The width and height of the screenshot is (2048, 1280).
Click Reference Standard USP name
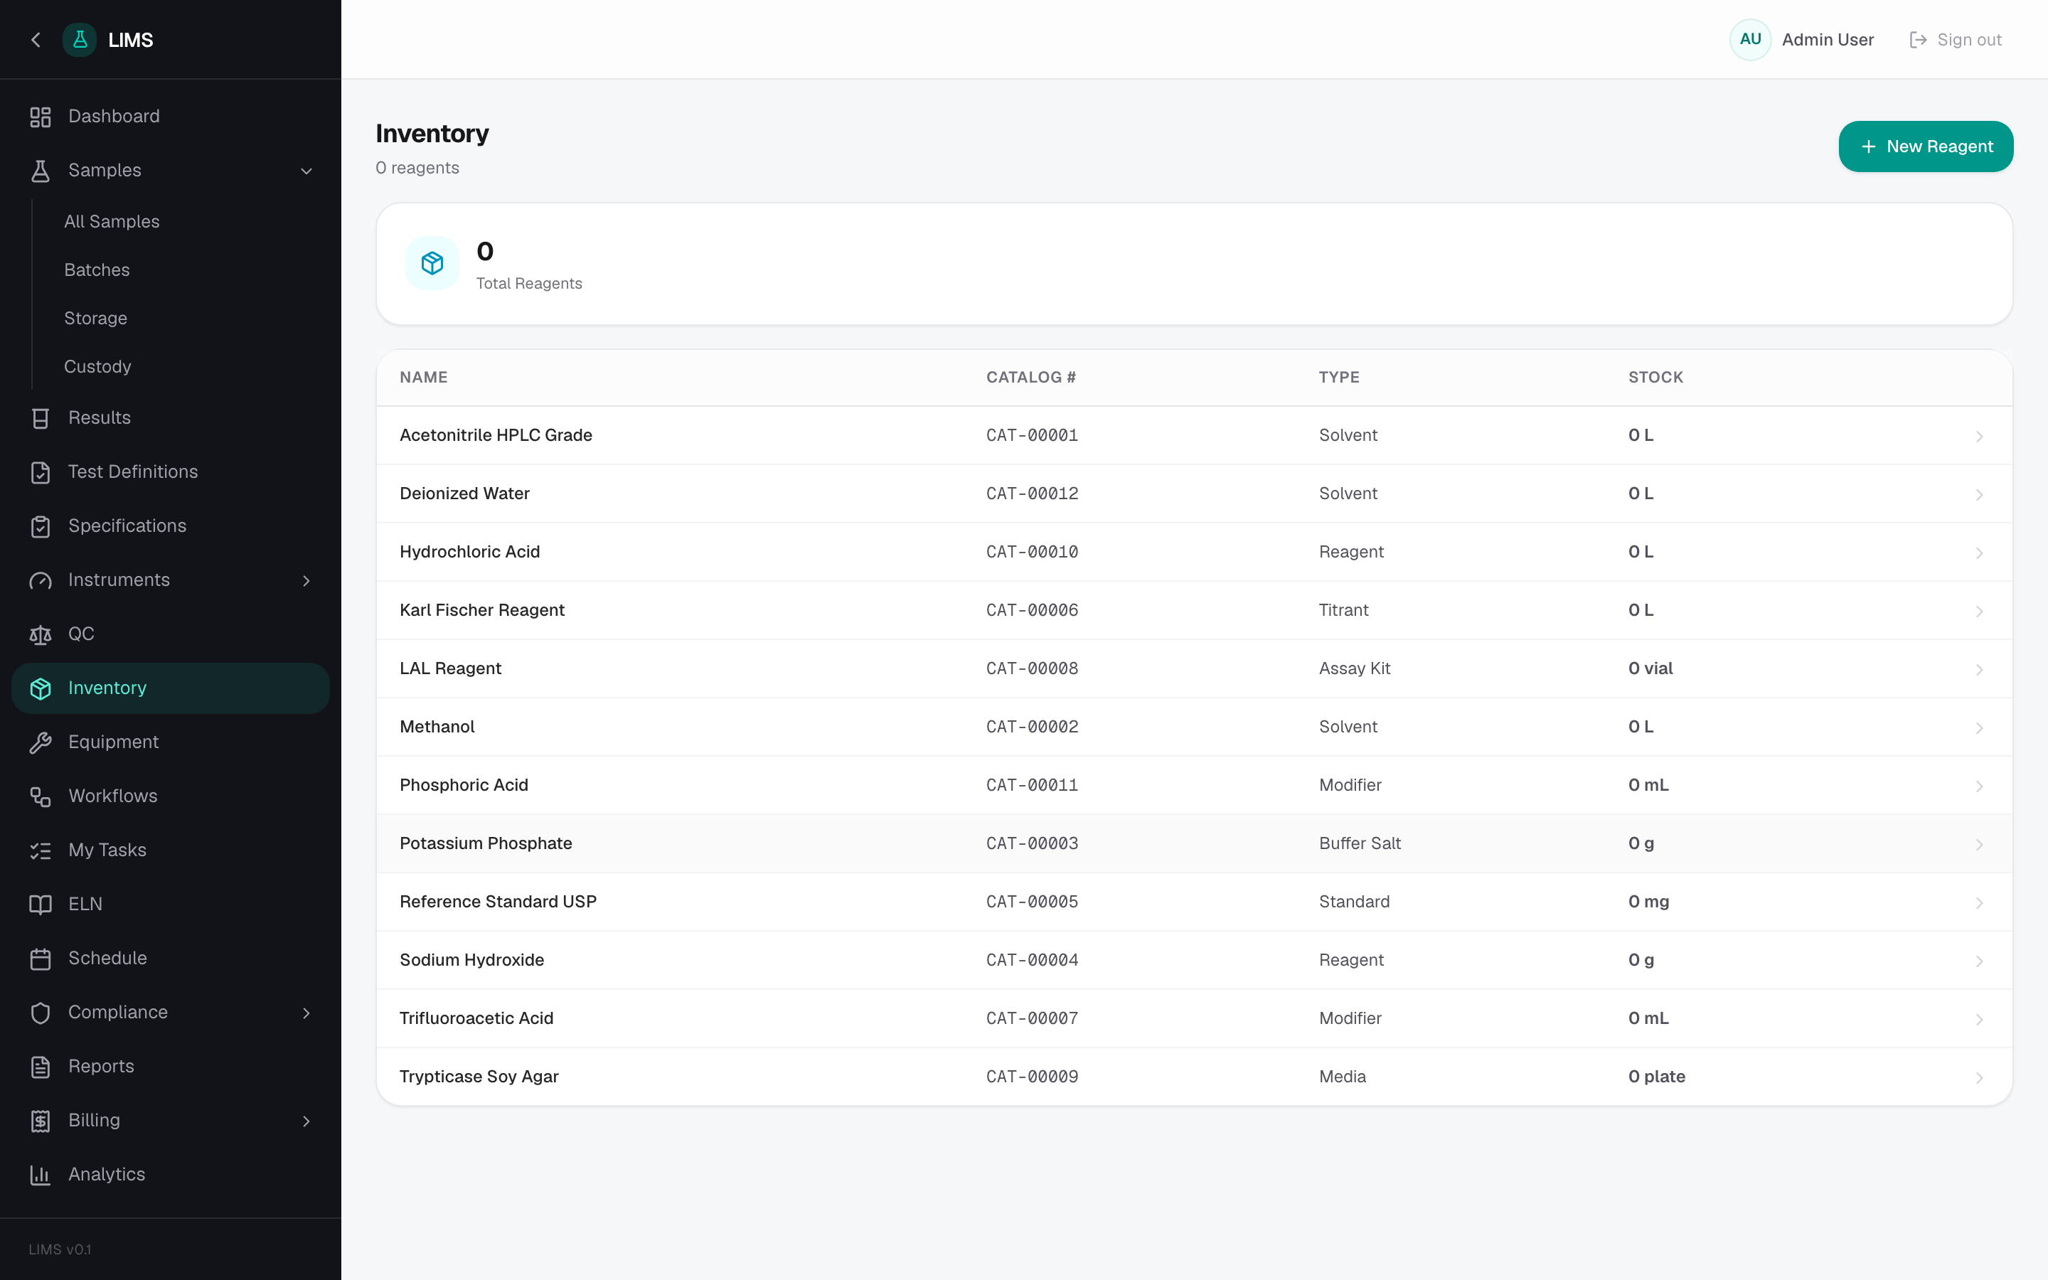point(498,902)
